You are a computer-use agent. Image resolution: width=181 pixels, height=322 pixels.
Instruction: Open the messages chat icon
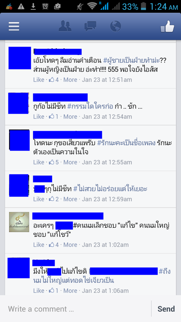[90, 26]
